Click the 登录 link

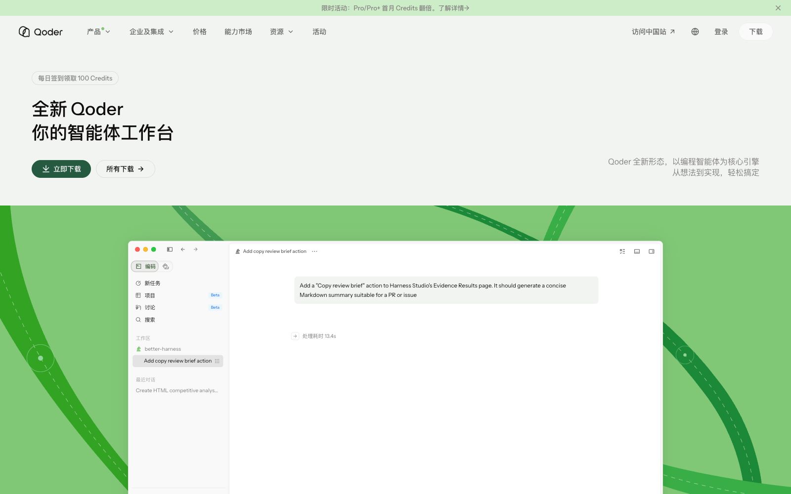click(721, 32)
